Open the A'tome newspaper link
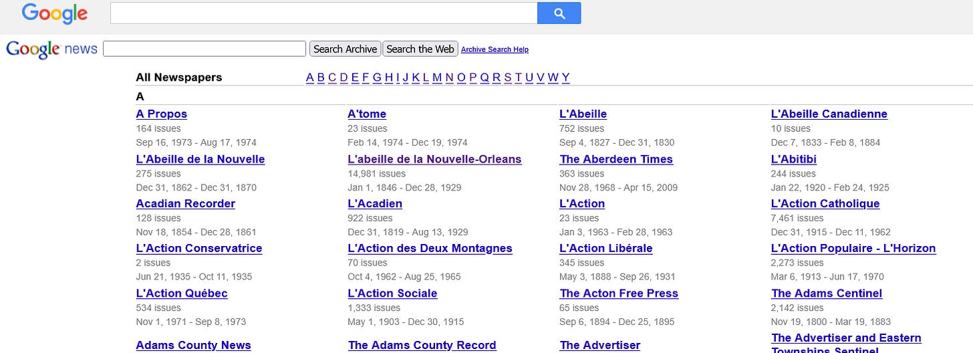The height and width of the screenshot is (353, 973). pos(367,114)
